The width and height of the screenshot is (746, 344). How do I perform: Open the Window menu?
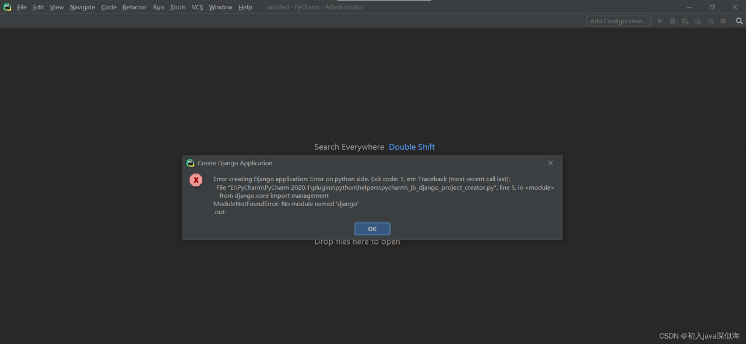[220, 7]
